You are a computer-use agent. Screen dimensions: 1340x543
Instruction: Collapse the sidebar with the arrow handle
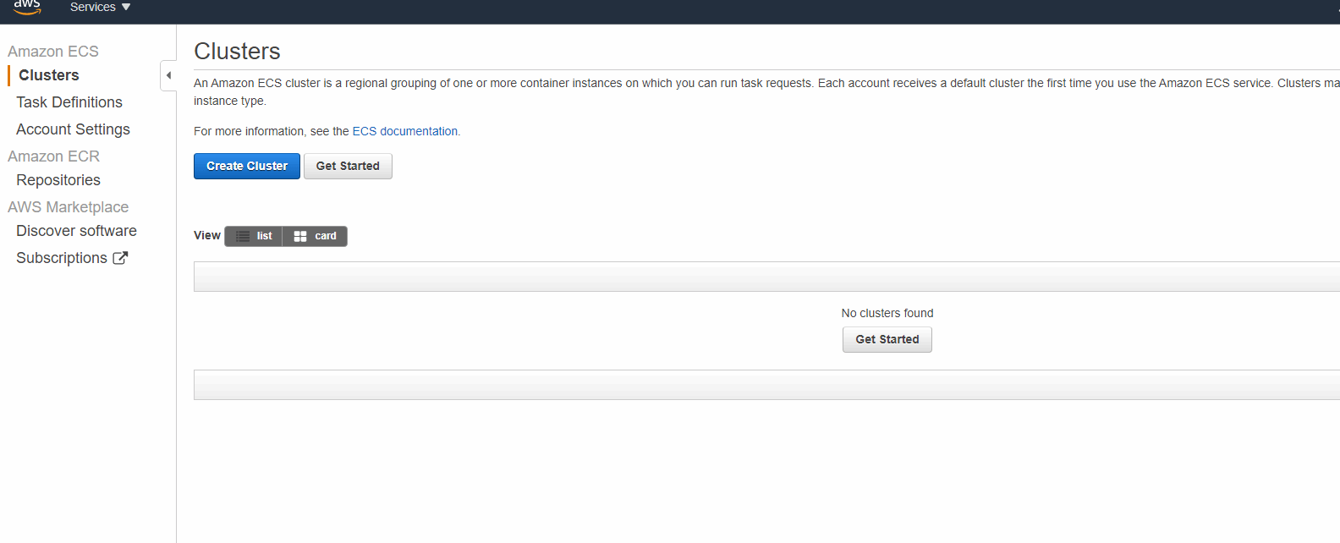pyautogui.click(x=168, y=75)
